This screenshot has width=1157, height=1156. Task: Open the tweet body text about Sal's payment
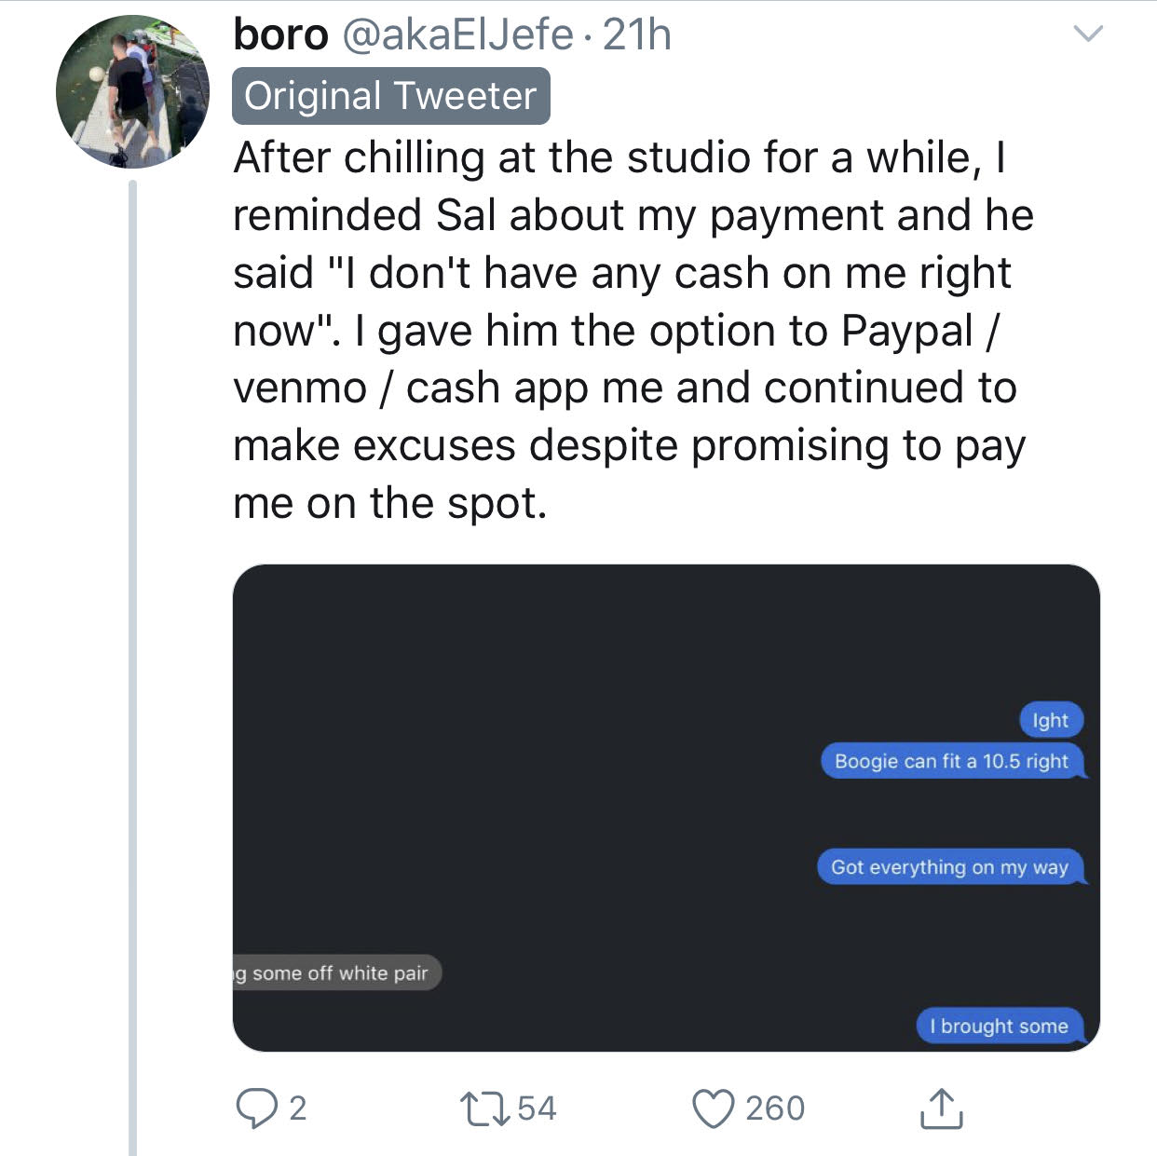(633, 331)
